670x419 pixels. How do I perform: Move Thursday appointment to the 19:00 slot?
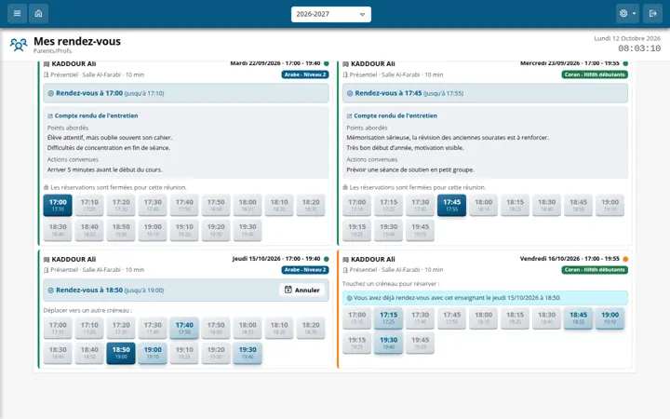click(153, 353)
